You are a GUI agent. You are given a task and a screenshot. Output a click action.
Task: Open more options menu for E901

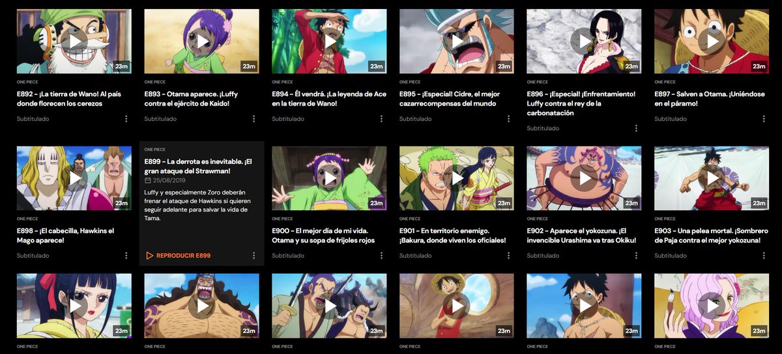pos(509,256)
